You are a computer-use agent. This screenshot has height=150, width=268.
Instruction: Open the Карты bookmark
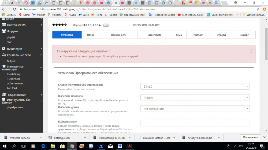point(24,15)
